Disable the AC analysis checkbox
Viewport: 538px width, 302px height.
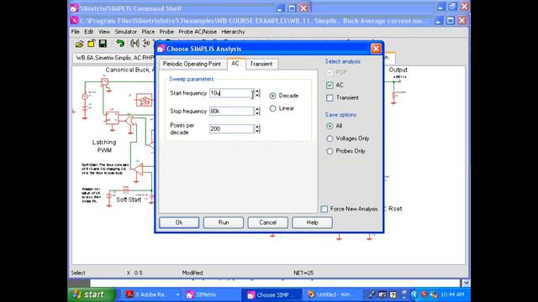330,85
